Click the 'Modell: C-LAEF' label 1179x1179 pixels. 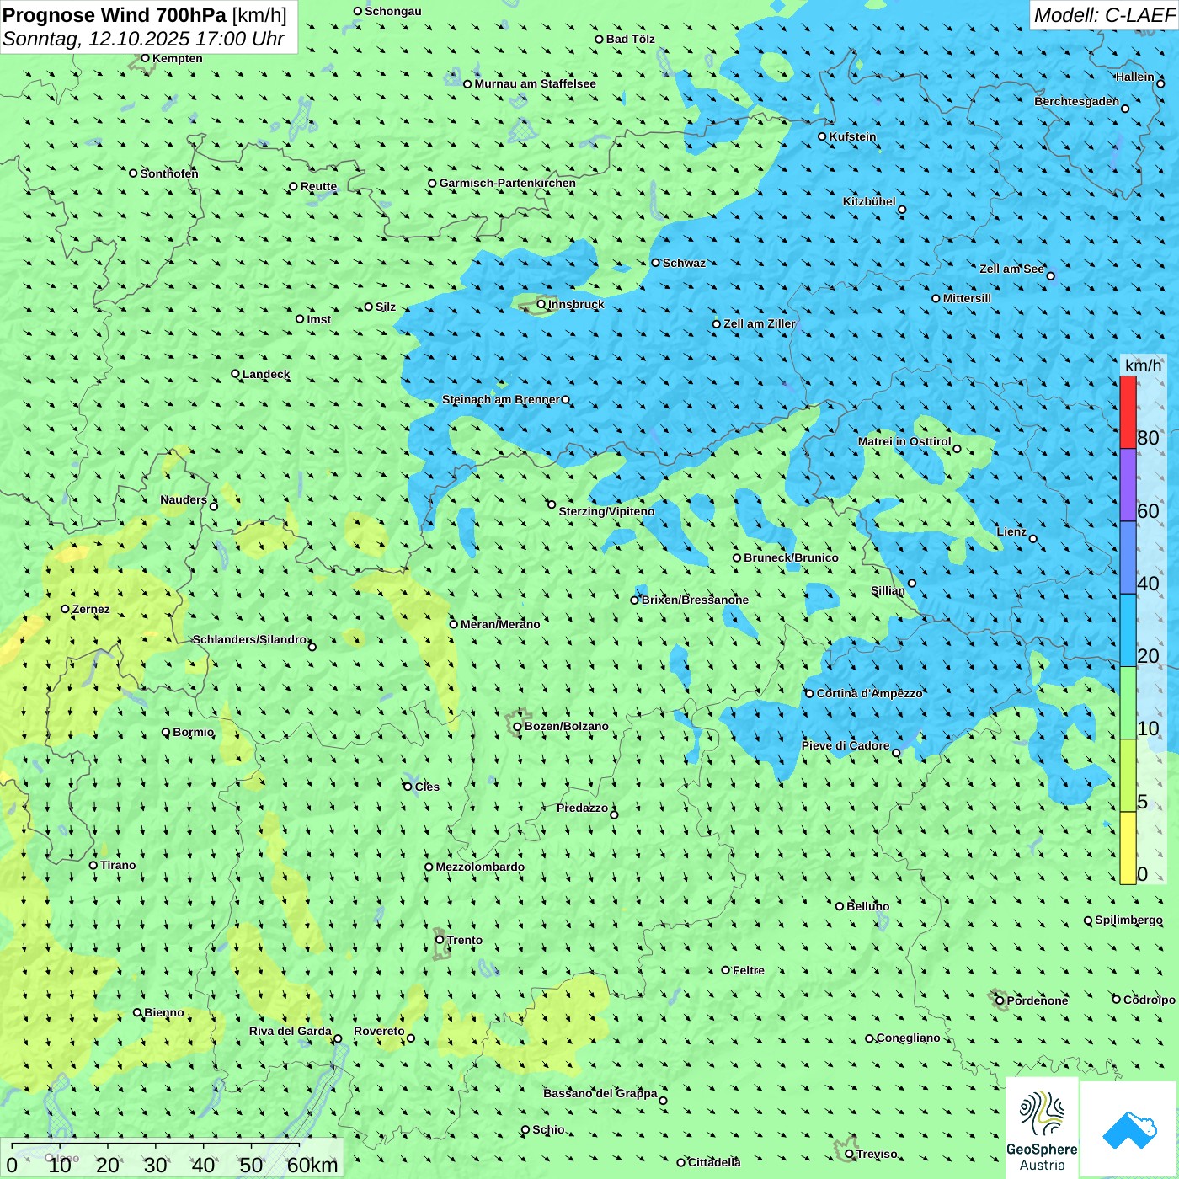point(1104,15)
